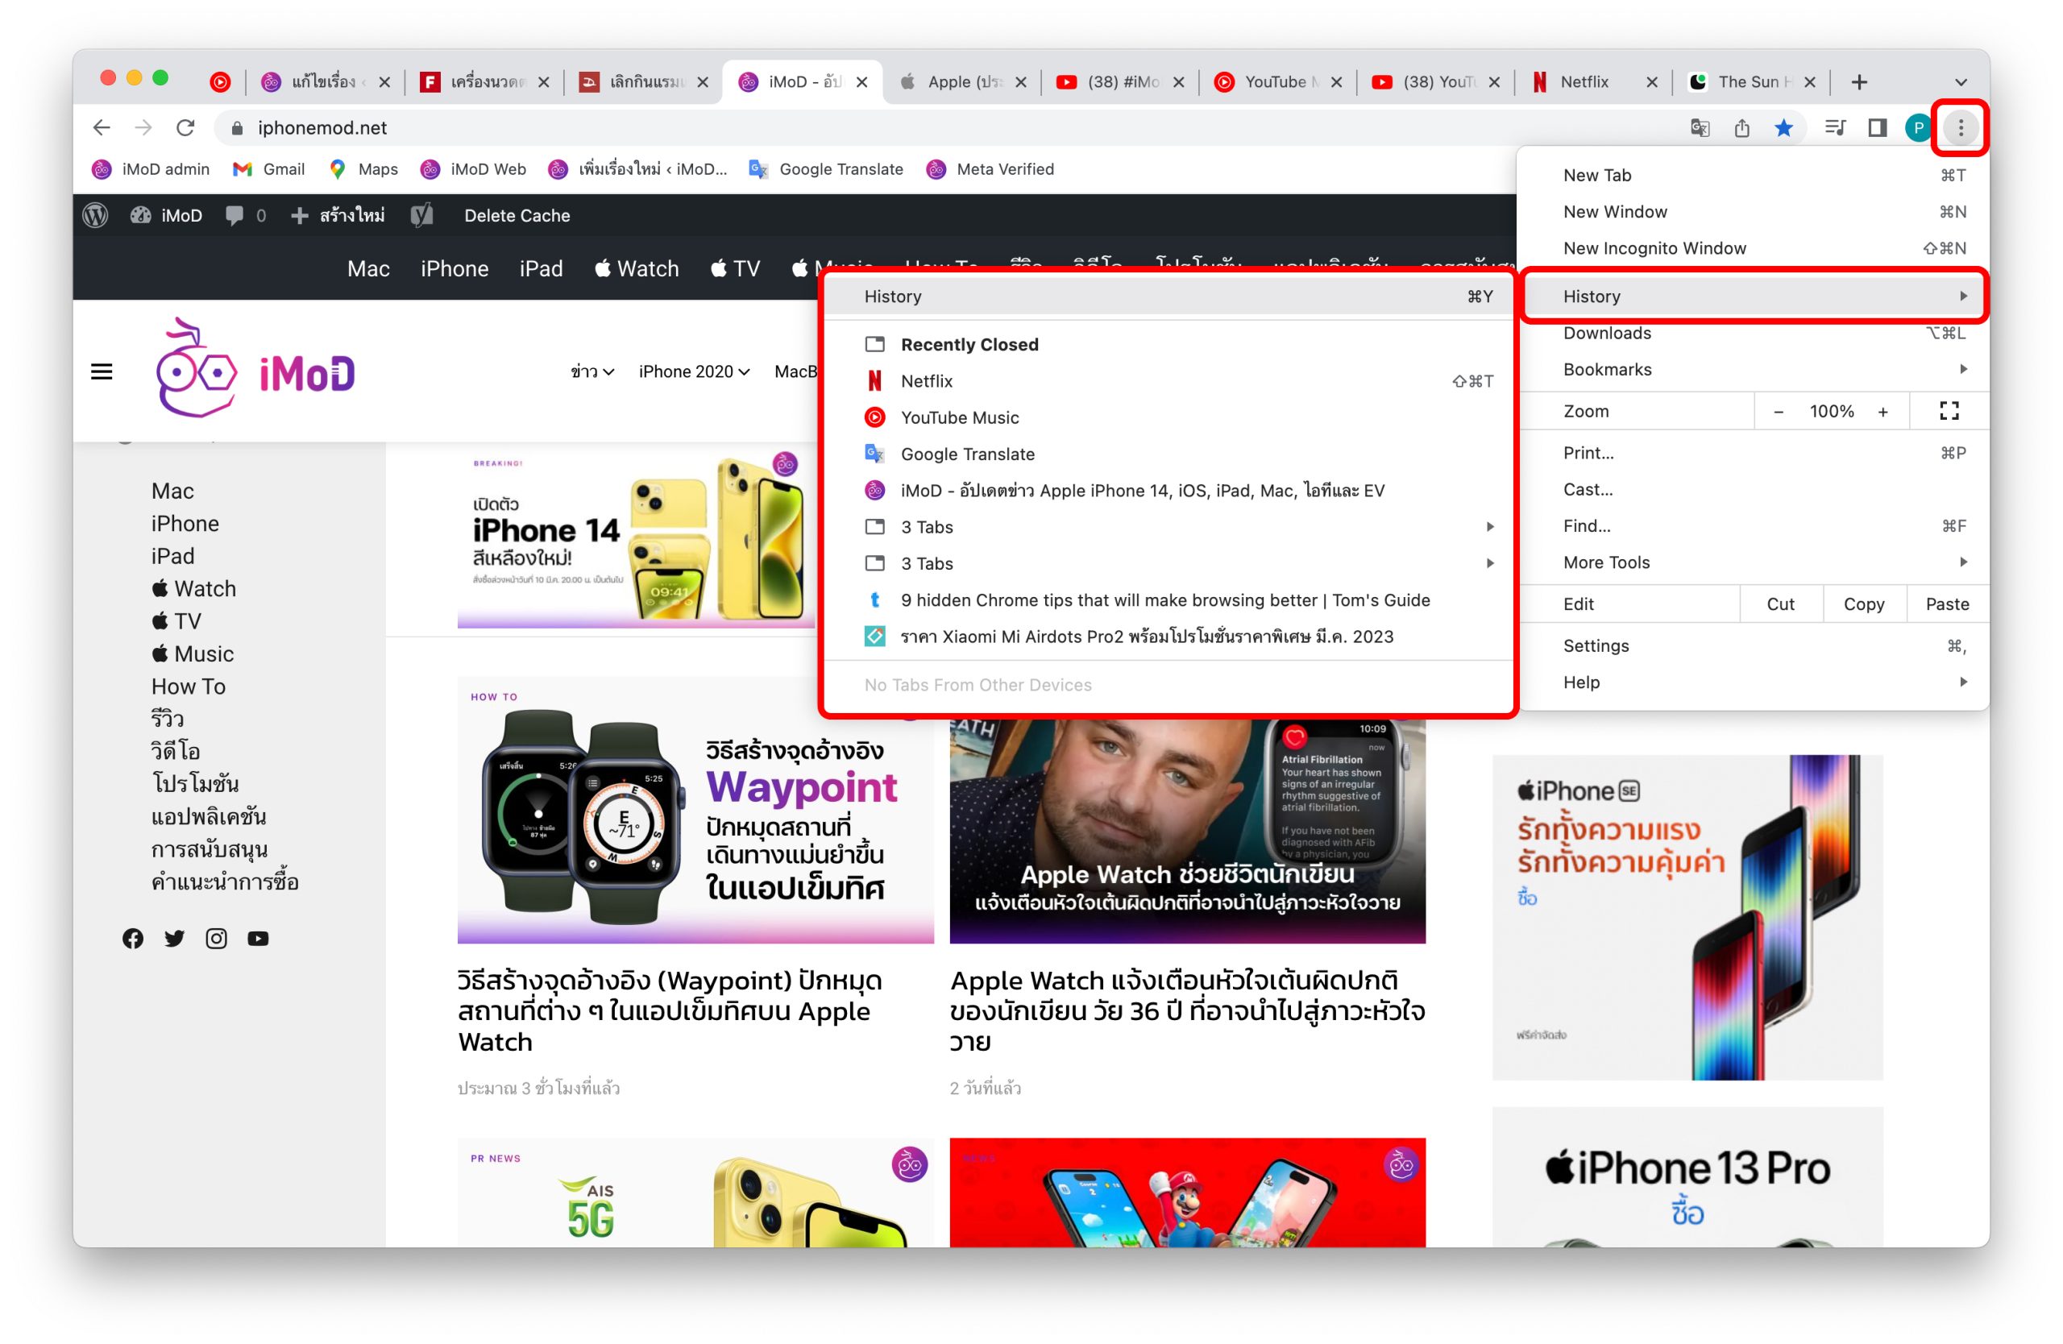Click the Google Translate icon in address bar
This screenshot has height=1344, width=2063.
1699,128
